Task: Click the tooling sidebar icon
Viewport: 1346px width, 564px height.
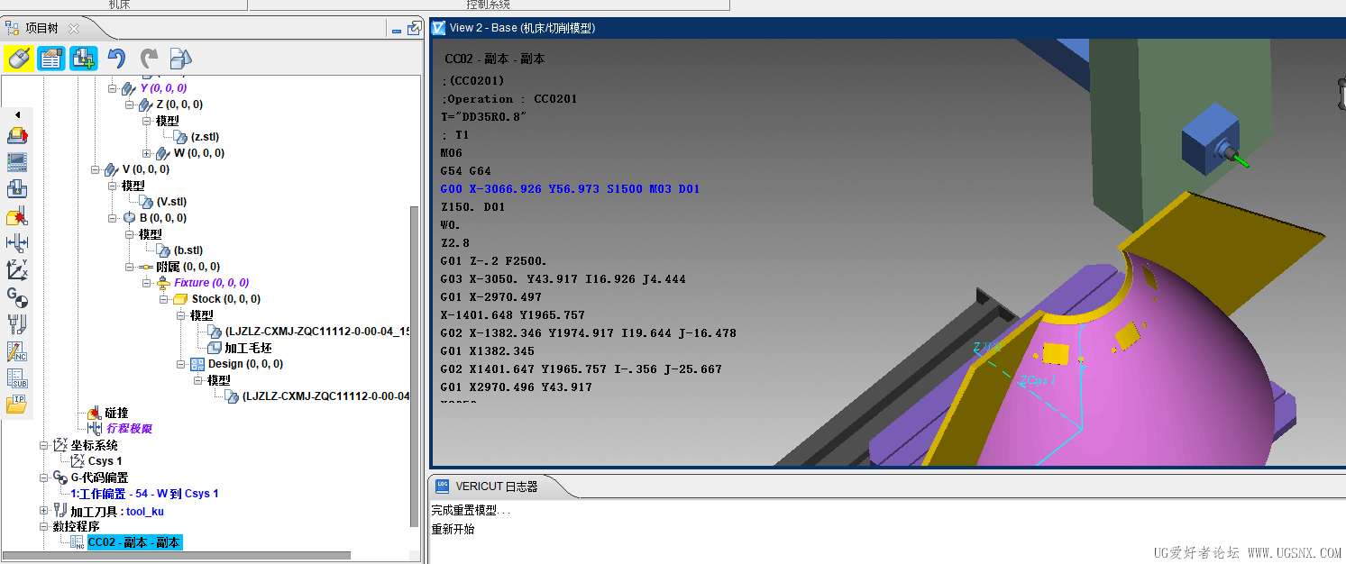Action: (17, 323)
